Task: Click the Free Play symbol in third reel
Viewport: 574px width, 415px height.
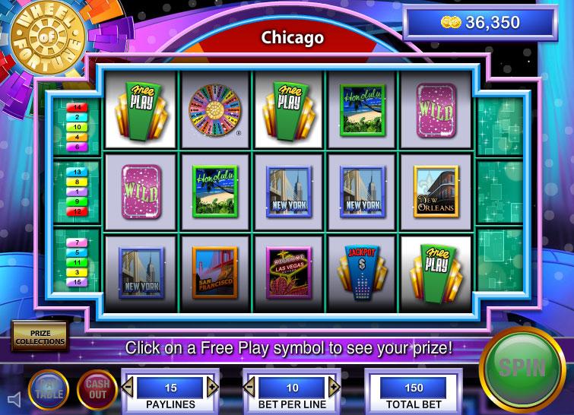Action: (289, 111)
